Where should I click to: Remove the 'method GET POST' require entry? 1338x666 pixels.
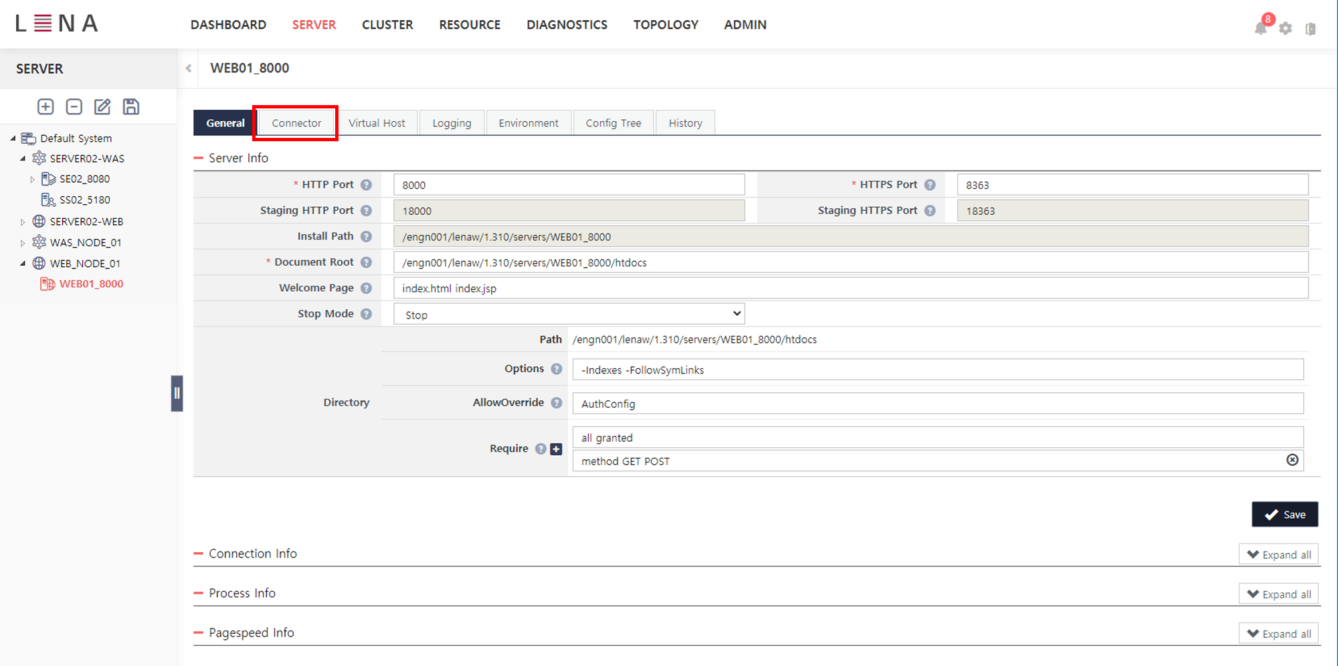point(1293,460)
